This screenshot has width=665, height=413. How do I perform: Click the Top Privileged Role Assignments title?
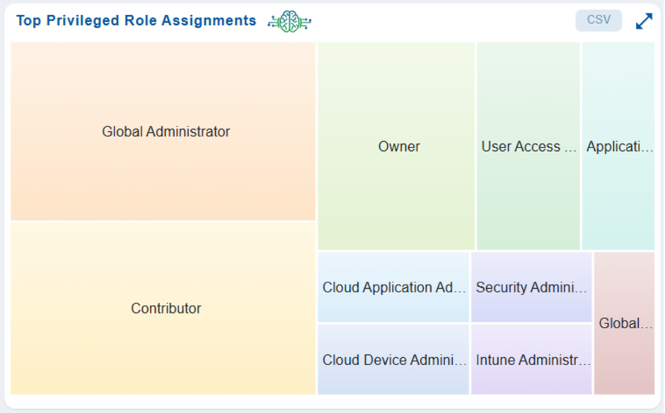coord(137,20)
